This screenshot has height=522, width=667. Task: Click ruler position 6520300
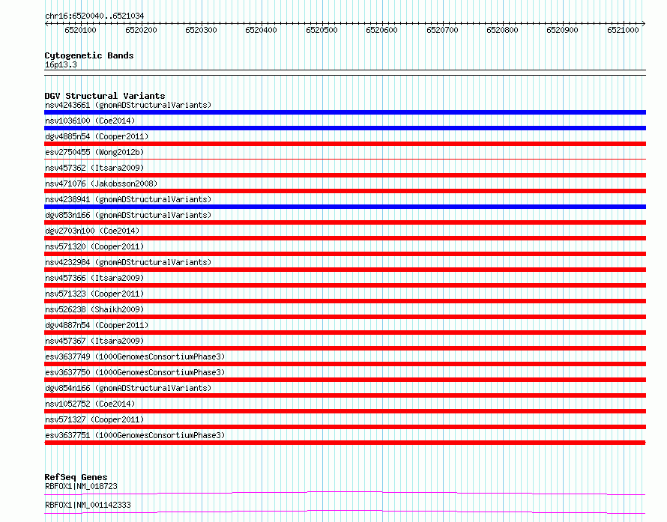(201, 30)
